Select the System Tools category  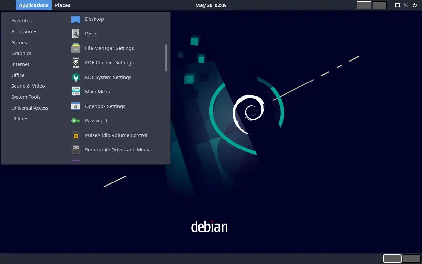[26, 97]
